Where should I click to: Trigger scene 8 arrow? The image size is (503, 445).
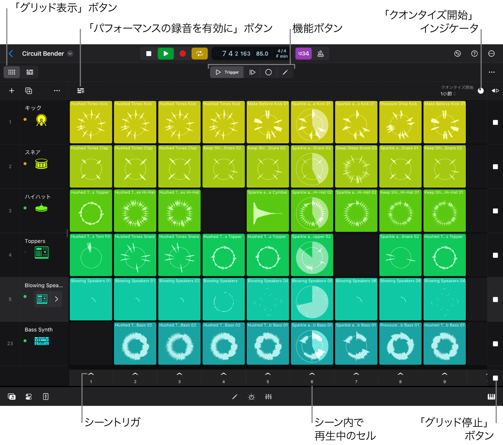[x=400, y=374]
